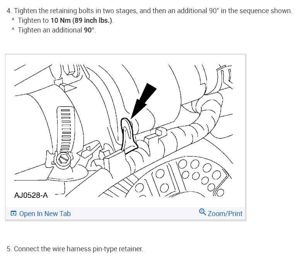Click the bold 90° value in second bullet
The image size is (302, 264).
(x=89, y=30)
